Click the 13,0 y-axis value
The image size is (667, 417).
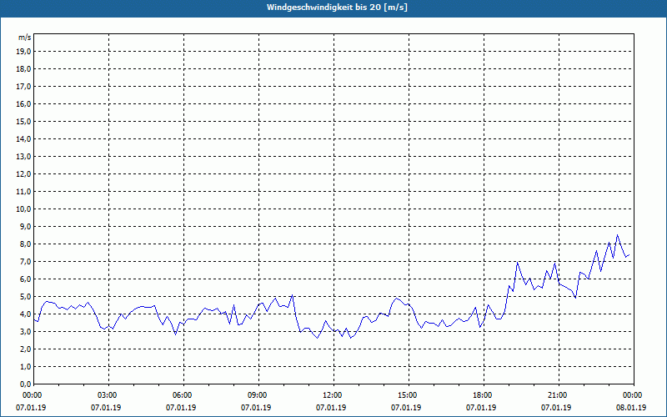[x=23, y=157]
